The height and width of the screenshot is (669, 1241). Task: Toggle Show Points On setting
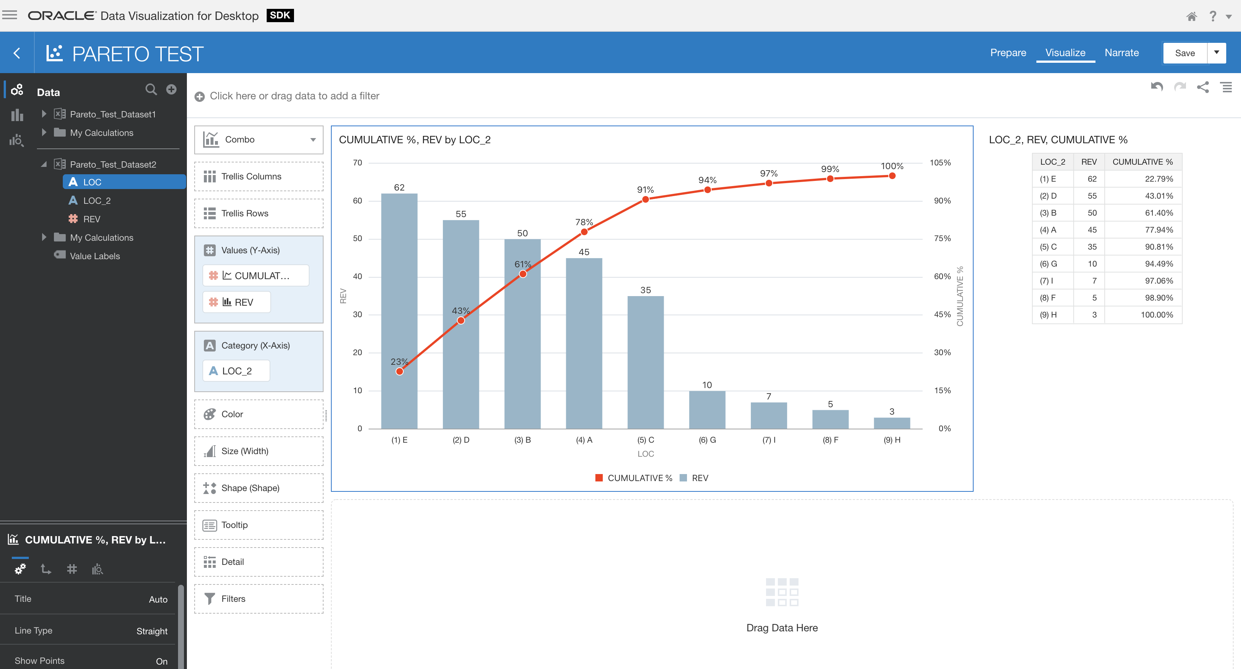[161, 661]
